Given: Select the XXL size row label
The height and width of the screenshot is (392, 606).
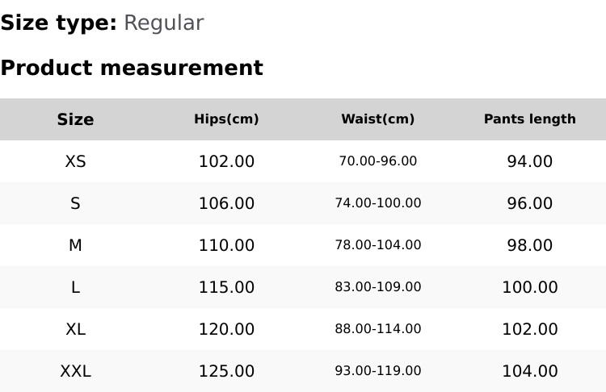Looking at the screenshot, I should pyautogui.click(x=75, y=371).
